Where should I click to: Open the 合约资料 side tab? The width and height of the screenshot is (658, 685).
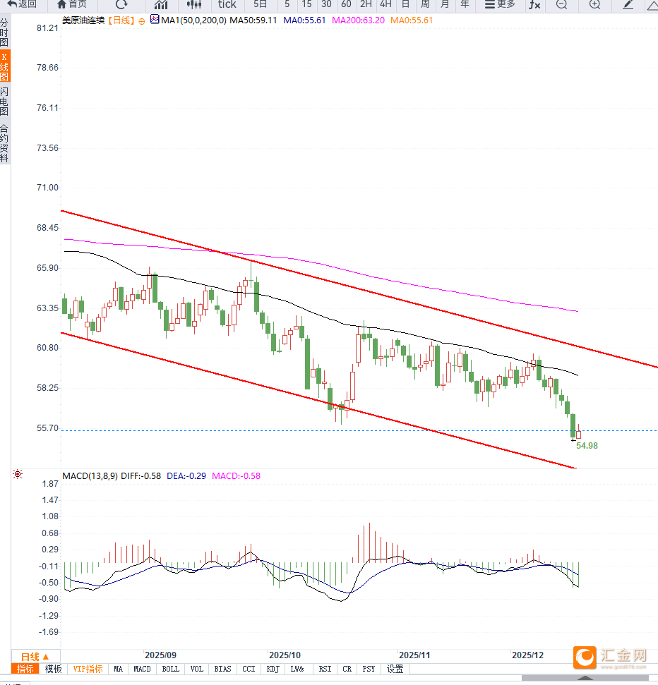click(x=4, y=143)
